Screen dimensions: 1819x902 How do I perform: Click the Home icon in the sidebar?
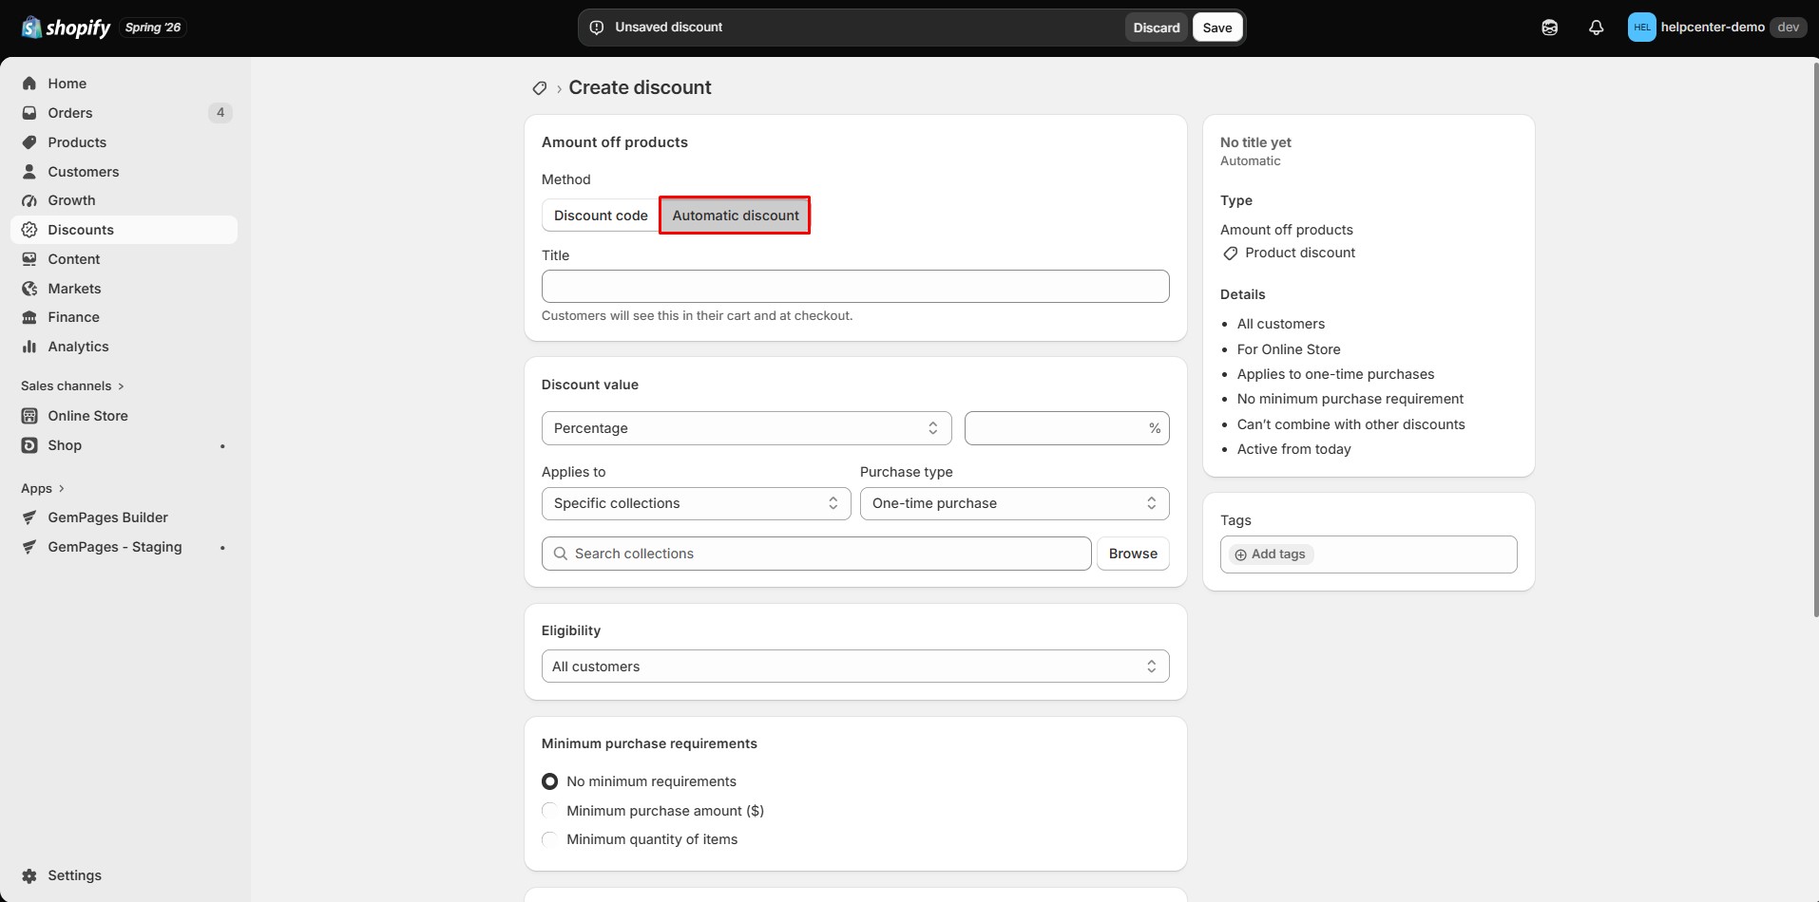[29, 84]
